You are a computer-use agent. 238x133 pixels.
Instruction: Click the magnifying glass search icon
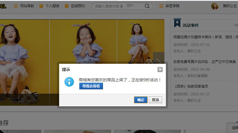click(147, 6)
